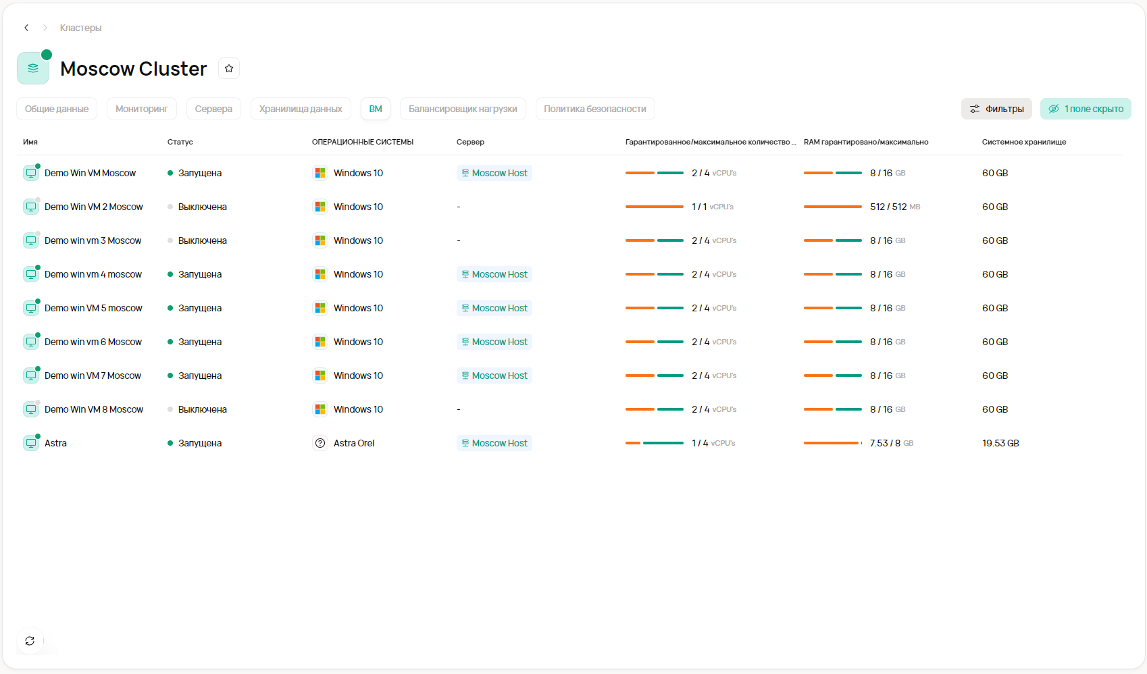Click the monitor icon for Astra VM
The width and height of the screenshot is (1147, 674).
tap(31, 443)
